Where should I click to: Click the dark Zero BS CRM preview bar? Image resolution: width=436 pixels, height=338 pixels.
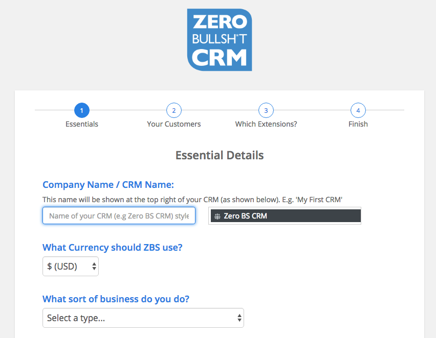tap(285, 215)
